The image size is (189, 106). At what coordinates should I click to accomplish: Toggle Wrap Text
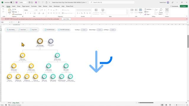[66, 10]
